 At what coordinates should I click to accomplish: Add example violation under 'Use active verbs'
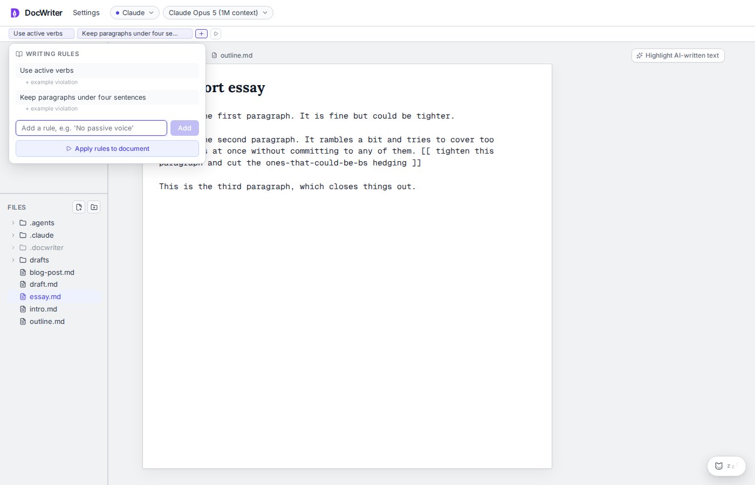tap(52, 82)
